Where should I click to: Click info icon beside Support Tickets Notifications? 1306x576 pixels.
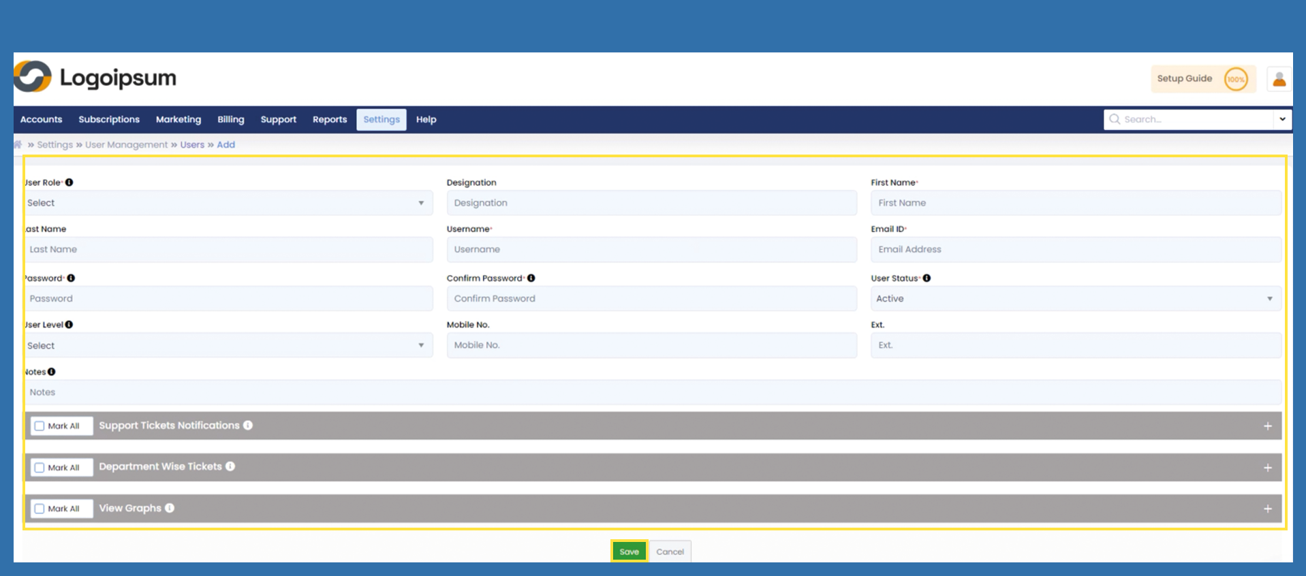[248, 426]
